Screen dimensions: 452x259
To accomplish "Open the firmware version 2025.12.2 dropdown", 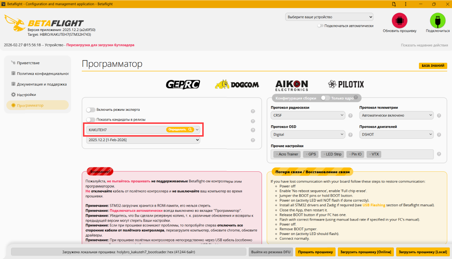I will 143,140.
